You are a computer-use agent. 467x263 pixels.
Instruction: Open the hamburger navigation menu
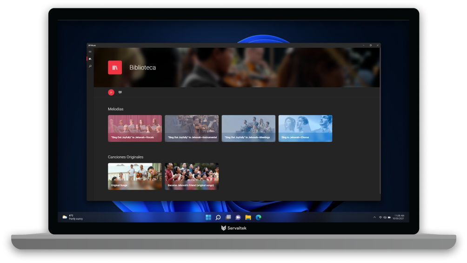click(x=90, y=51)
